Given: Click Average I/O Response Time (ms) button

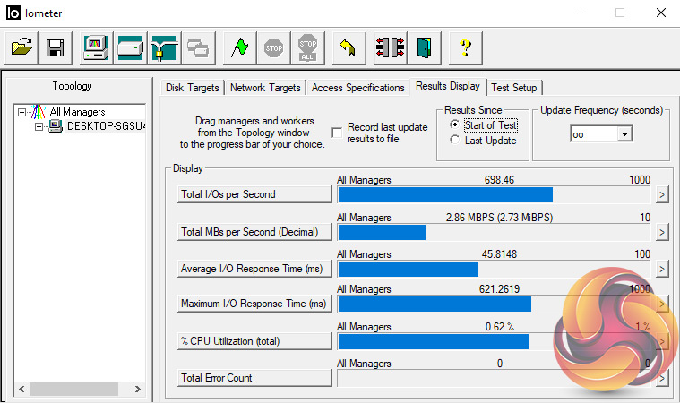Looking at the screenshot, I should pyautogui.click(x=255, y=268).
